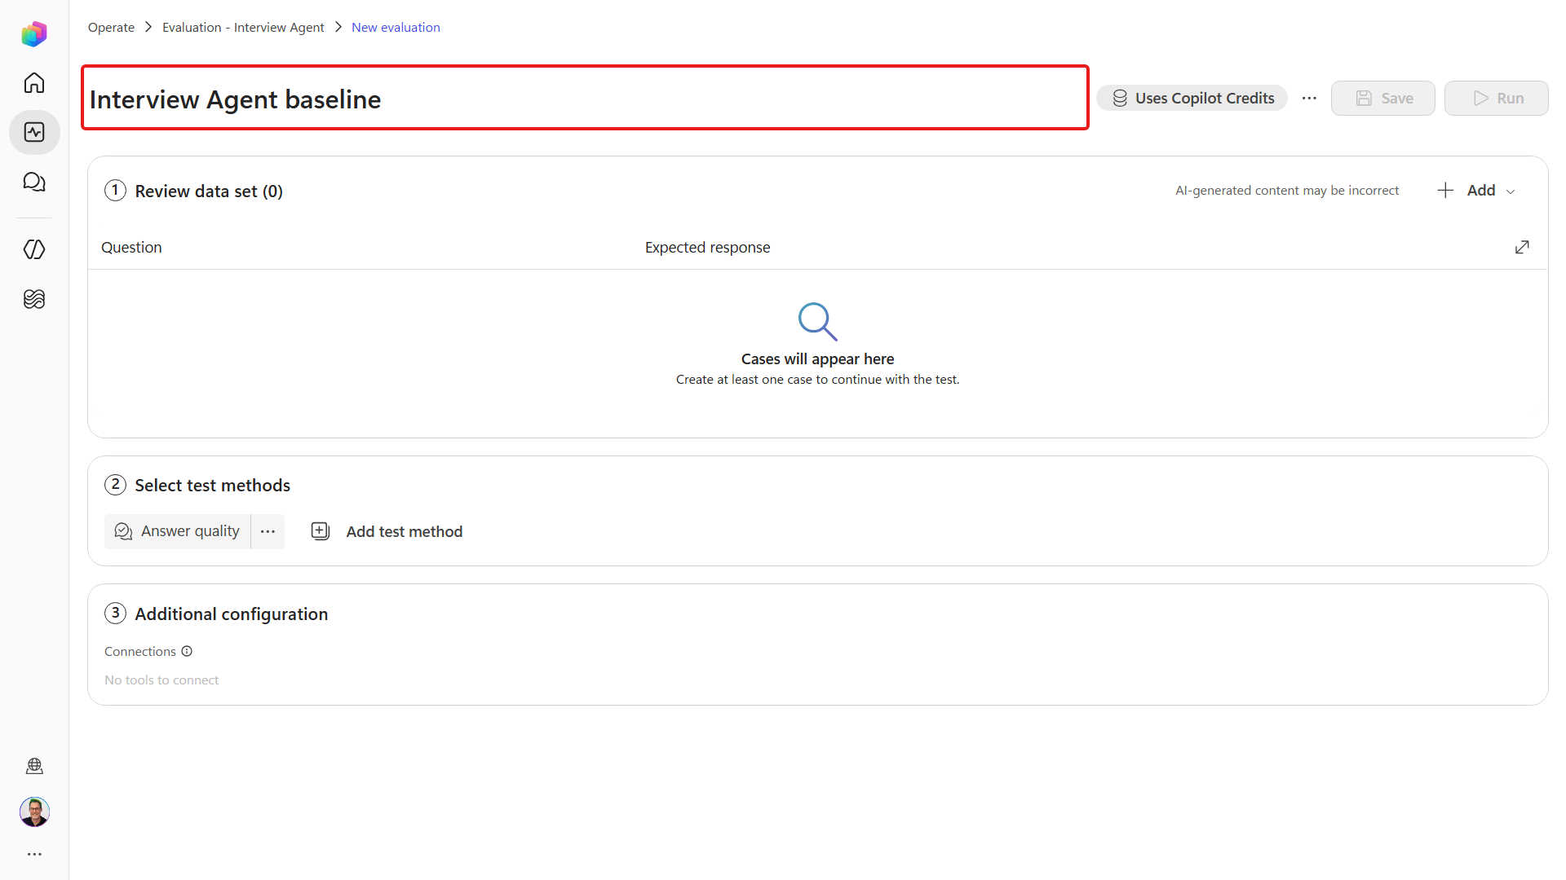Click the search magnifier placeholder icon
The width and height of the screenshot is (1566, 880).
click(817, 322)
